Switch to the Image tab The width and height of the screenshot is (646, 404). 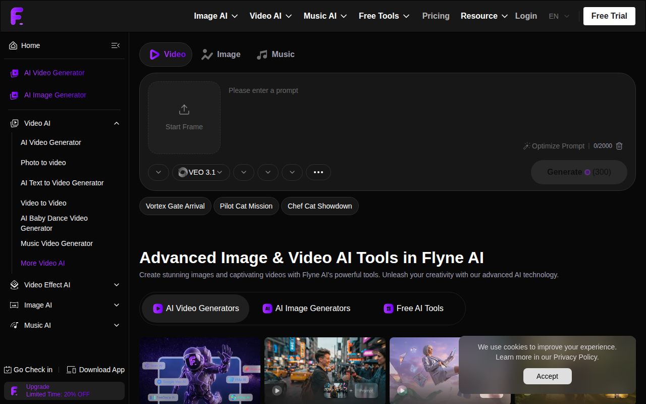[221, 55]
